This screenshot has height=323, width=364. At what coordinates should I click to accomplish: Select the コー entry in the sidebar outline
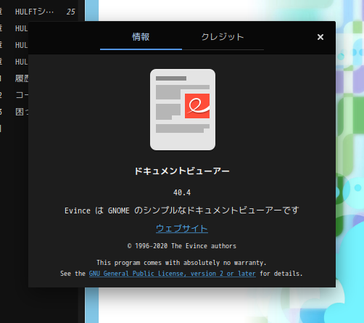point(22,95)
